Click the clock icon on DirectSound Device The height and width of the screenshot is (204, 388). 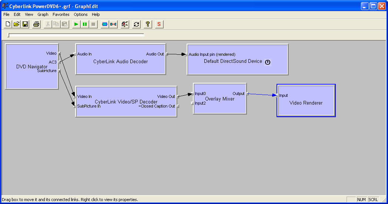tap(268, 62)
